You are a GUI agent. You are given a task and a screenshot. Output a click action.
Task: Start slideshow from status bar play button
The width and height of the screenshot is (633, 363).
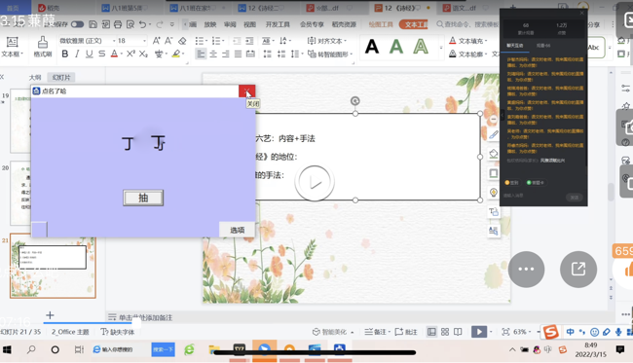point(479,332)
